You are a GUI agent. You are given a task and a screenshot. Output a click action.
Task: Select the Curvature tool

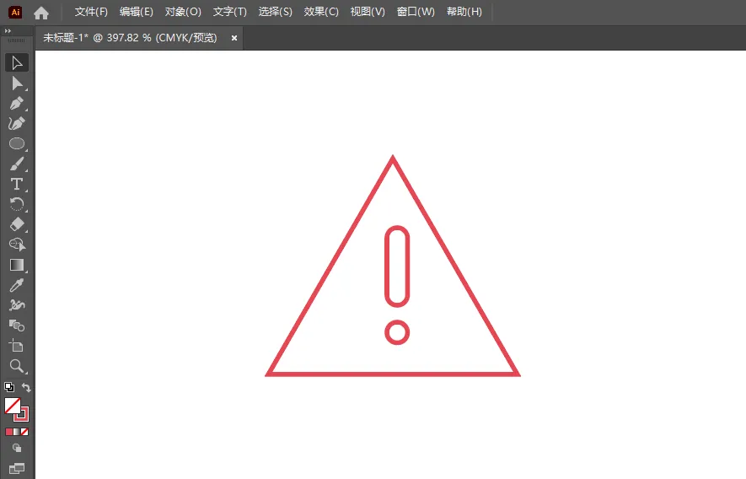pyautogui.click(x=17, y=123)
